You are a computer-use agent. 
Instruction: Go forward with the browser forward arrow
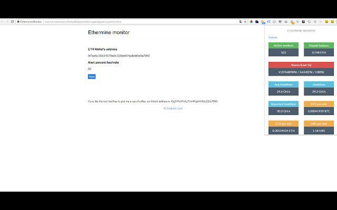click(x=7, y=22)
